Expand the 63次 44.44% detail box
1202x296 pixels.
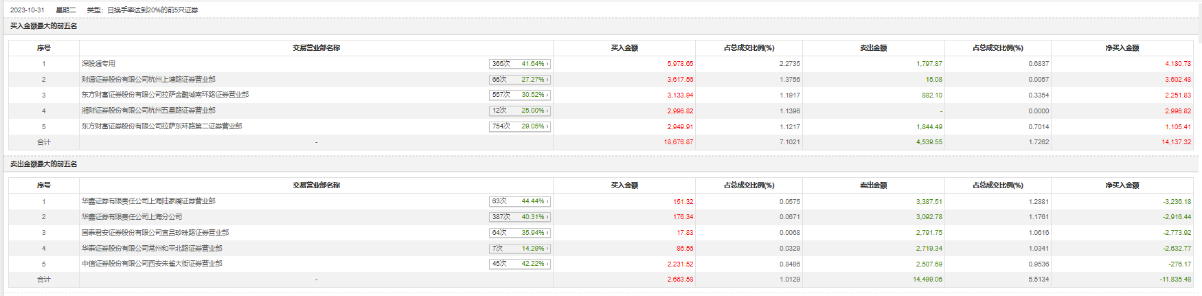[x=520, y=201]
